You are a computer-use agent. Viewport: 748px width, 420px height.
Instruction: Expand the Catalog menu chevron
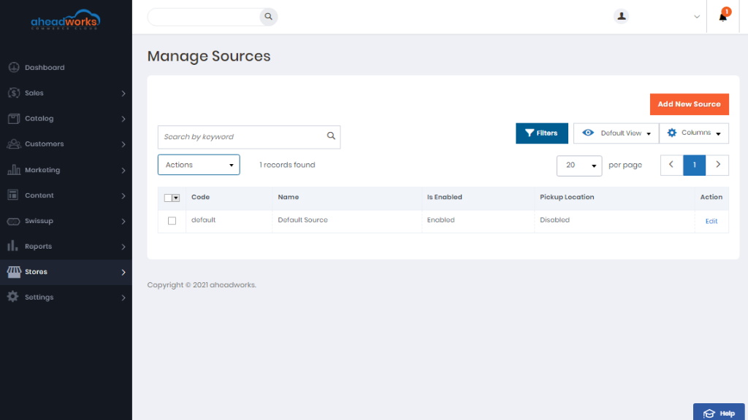coord(123,119)
